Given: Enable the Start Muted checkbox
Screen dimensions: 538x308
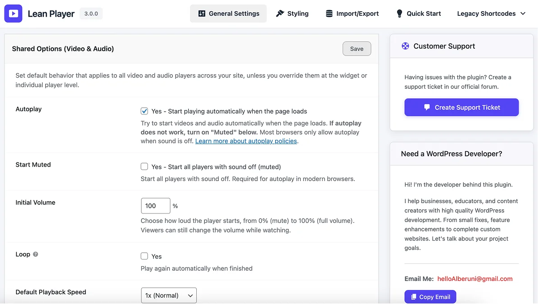Looking at the screenshot, I should [x=145, y=167].
